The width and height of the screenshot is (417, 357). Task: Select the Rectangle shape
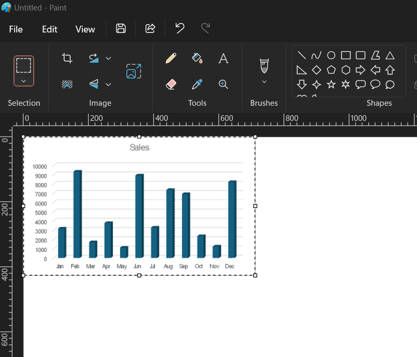tap(346, 55)
